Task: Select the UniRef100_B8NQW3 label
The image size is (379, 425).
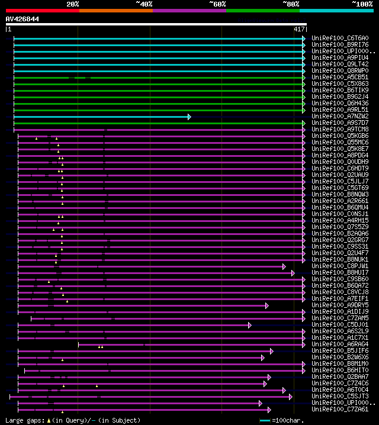Action: click(340, 194)
